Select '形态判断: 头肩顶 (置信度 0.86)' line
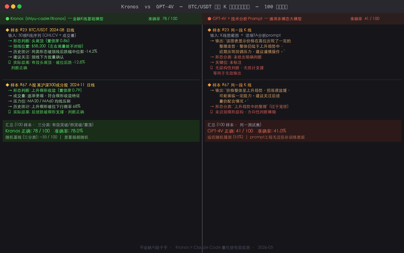This screenshot has width=404, height=253. (x=39, y=41)
